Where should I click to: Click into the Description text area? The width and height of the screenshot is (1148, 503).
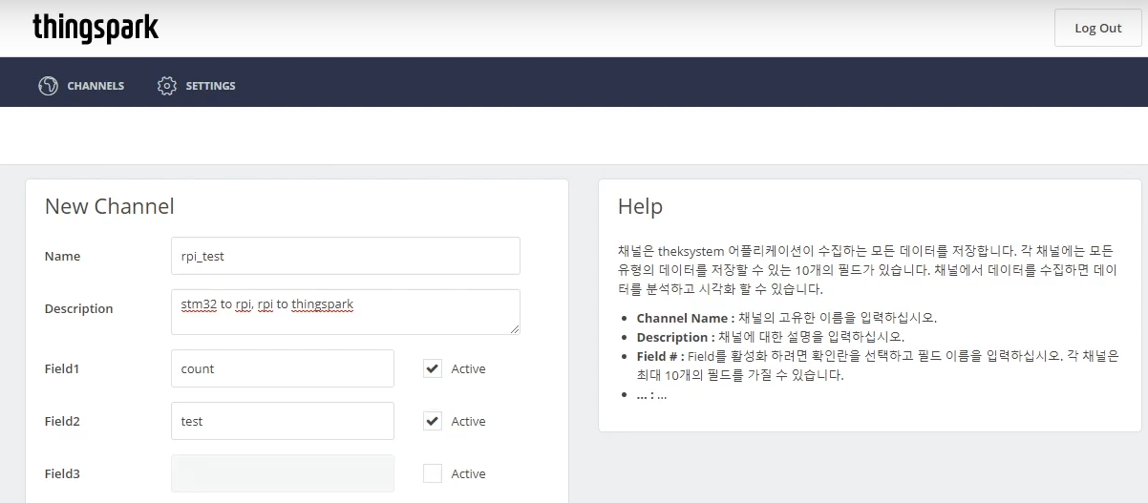[x=345, y=312]
